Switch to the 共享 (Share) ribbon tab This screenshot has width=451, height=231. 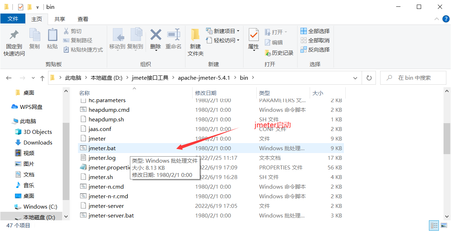[x=60, y=19]
